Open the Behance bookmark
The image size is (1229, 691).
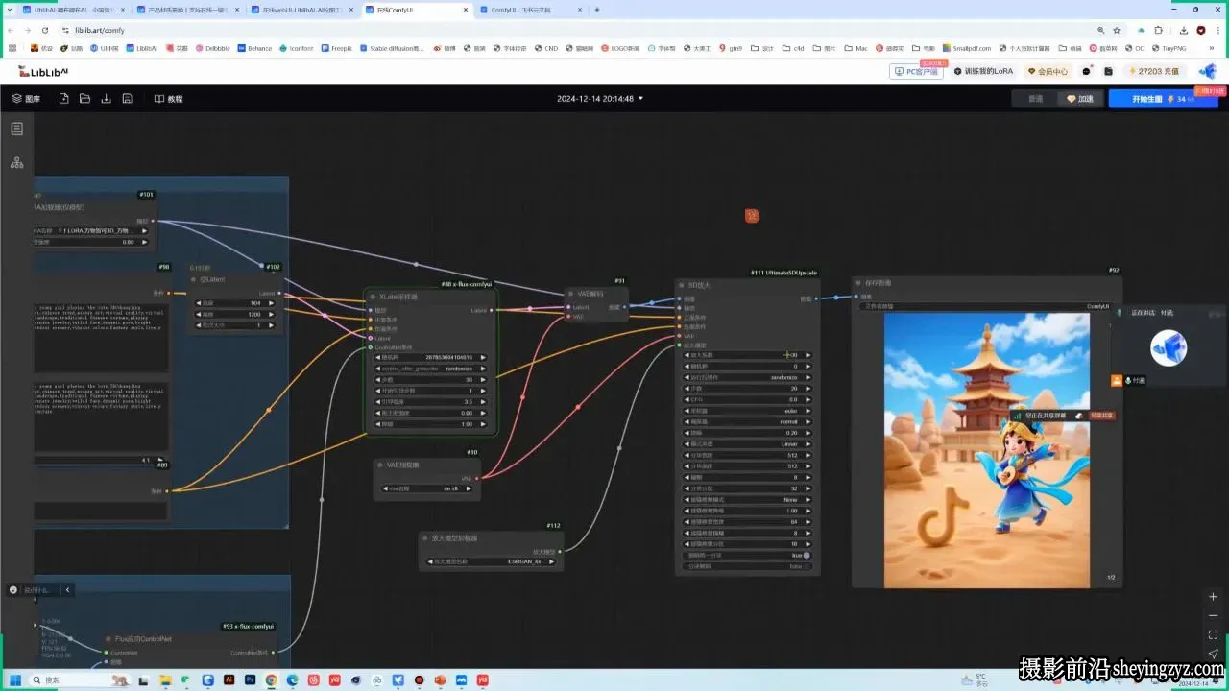(x=254, y=48)
